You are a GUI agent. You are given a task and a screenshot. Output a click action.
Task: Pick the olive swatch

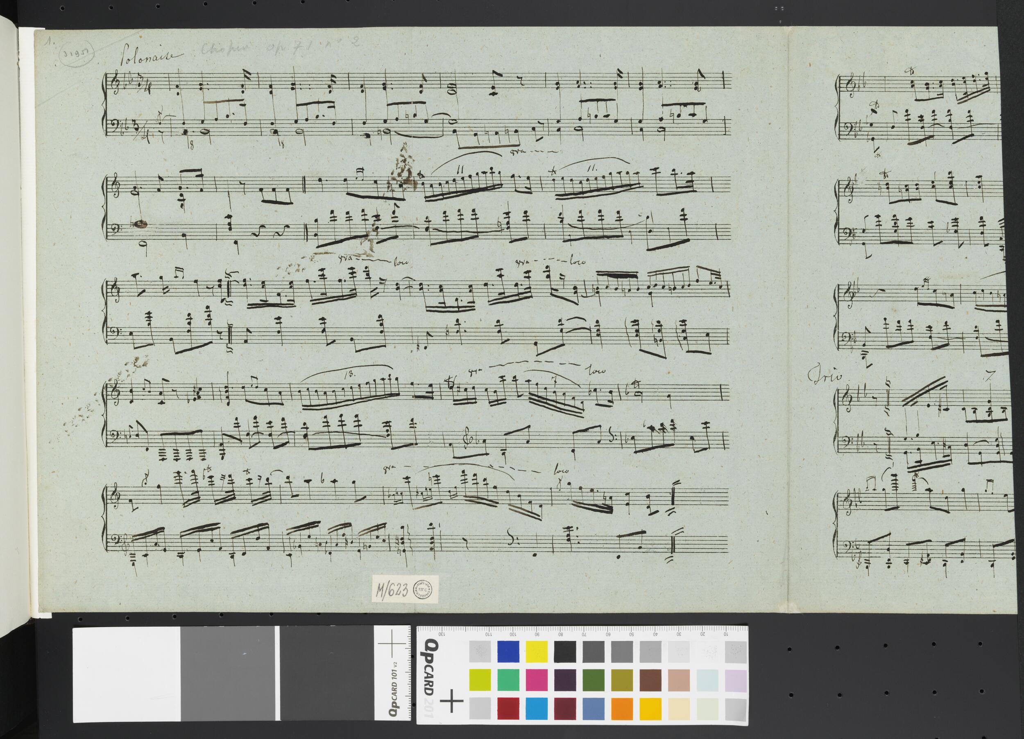622,680
